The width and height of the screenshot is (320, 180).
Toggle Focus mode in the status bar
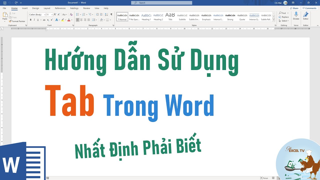click(x=264, y=178)
